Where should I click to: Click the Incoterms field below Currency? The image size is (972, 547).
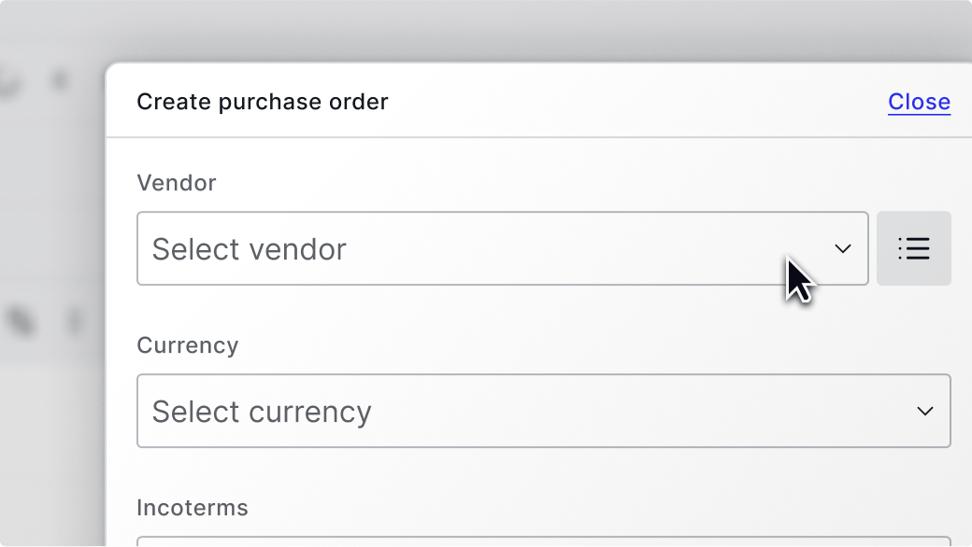543,541
